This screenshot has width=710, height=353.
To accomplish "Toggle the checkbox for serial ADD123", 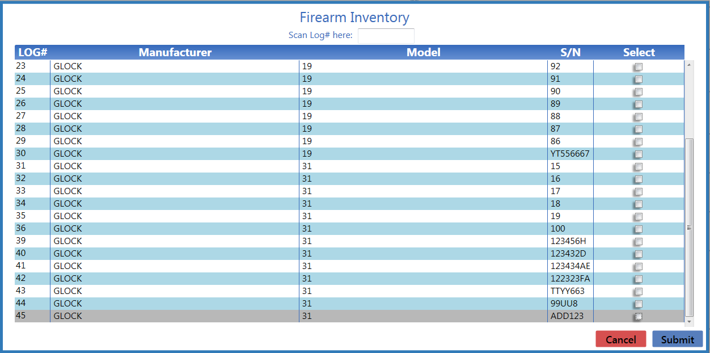I will tap(639, 317).
